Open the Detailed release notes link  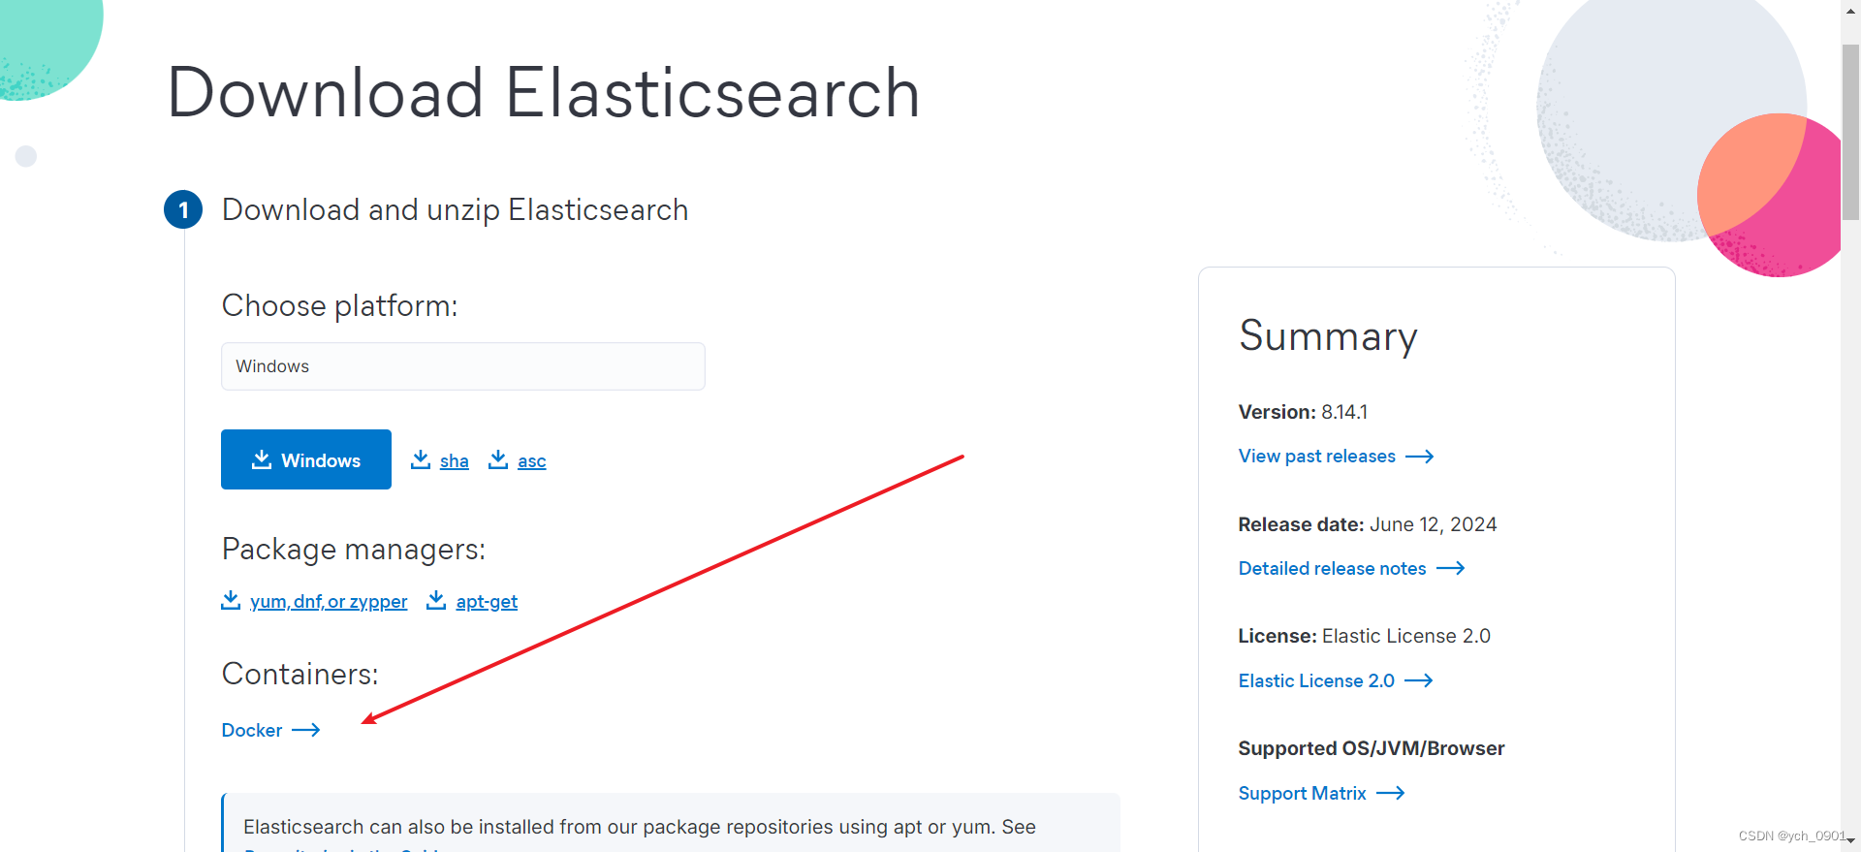pyautogui.click(x=1331, y=568)
